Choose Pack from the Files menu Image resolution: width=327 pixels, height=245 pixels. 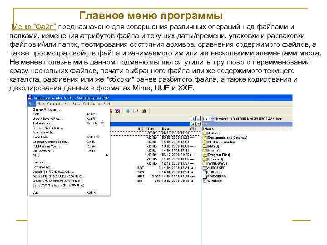coord(69,114)
